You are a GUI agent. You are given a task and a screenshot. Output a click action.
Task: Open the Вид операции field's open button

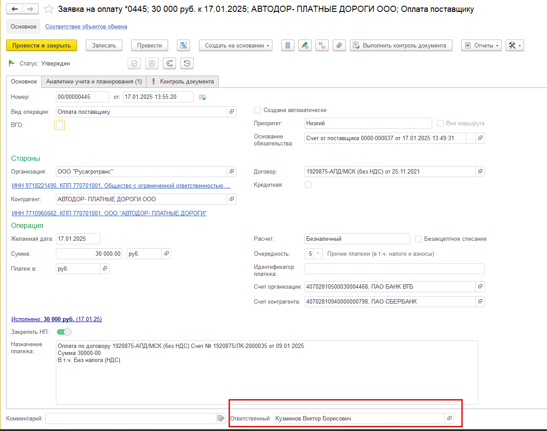click(231, 112)
